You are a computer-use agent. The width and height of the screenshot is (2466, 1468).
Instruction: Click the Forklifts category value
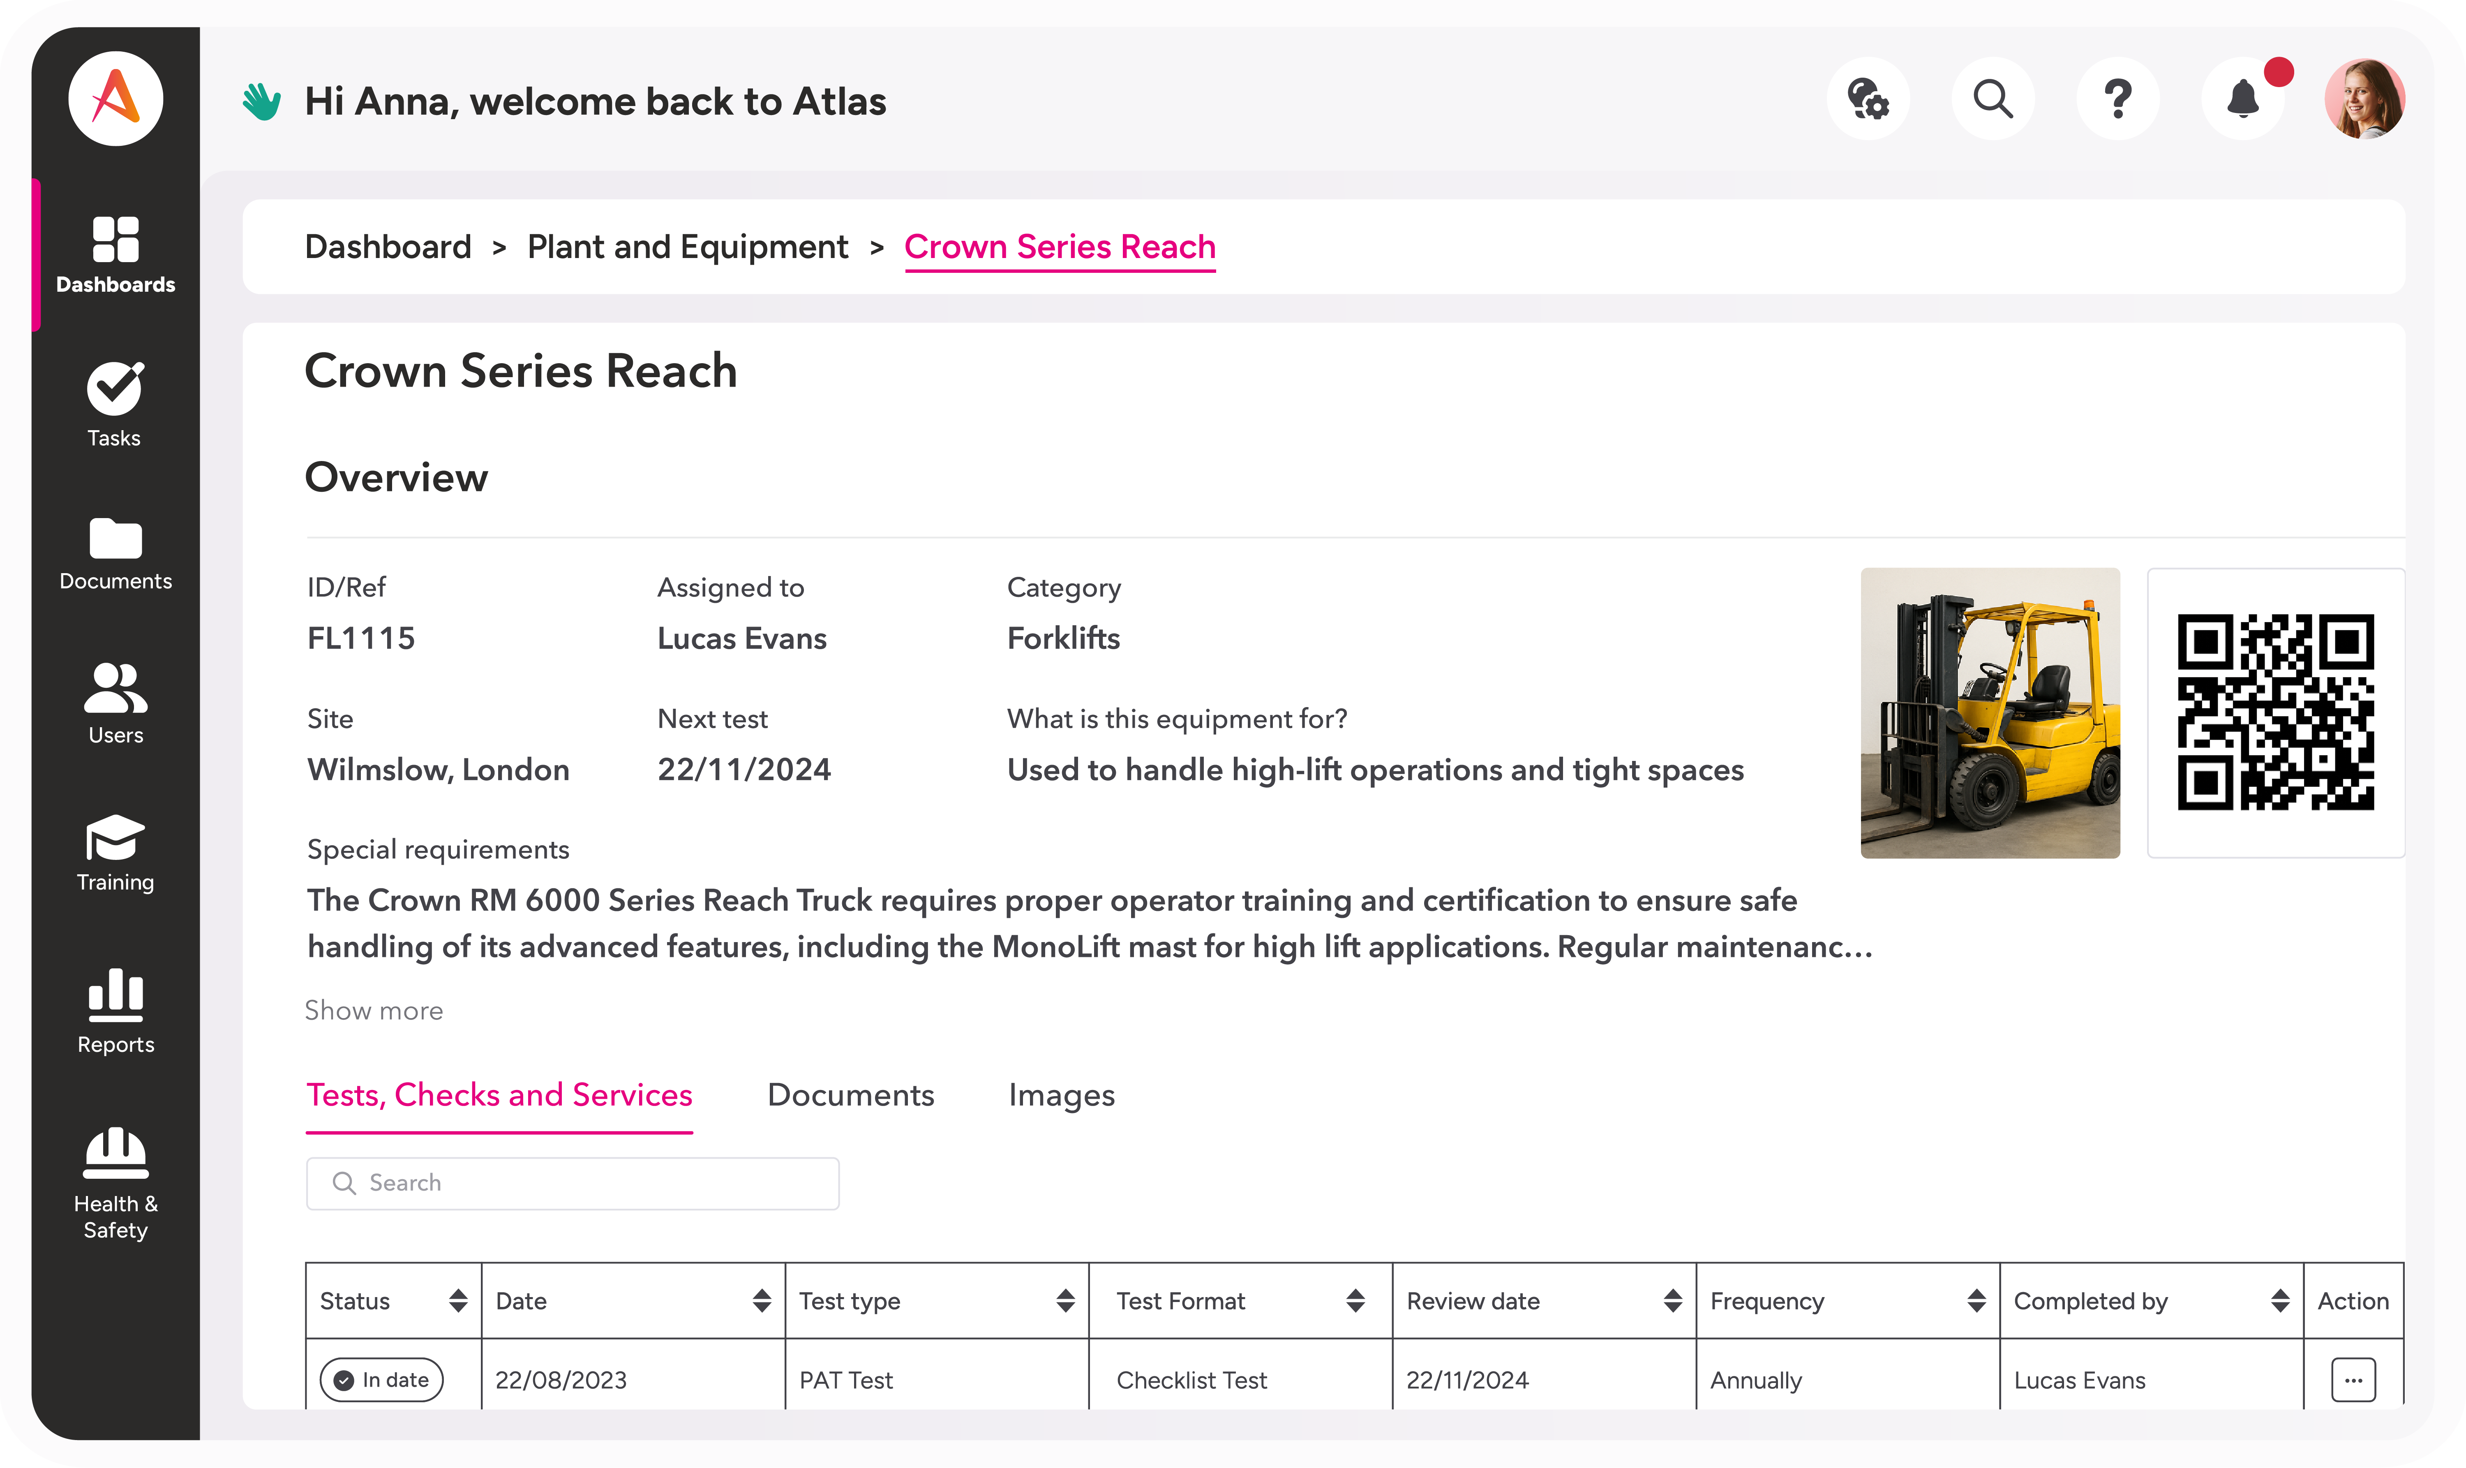point(1064,638)
